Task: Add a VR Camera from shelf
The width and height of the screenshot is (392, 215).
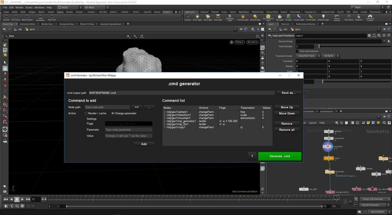Action: click(349, 18)
